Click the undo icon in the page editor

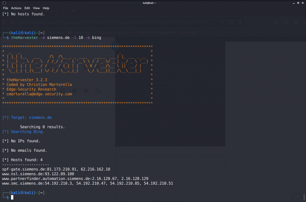[x=98, y=91]
